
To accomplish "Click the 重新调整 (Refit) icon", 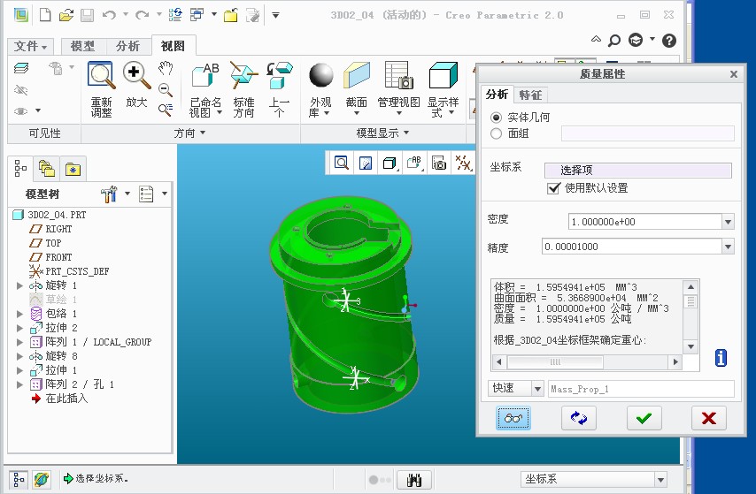I will [101, 76].
